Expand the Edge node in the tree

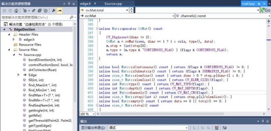coord(19,75)
